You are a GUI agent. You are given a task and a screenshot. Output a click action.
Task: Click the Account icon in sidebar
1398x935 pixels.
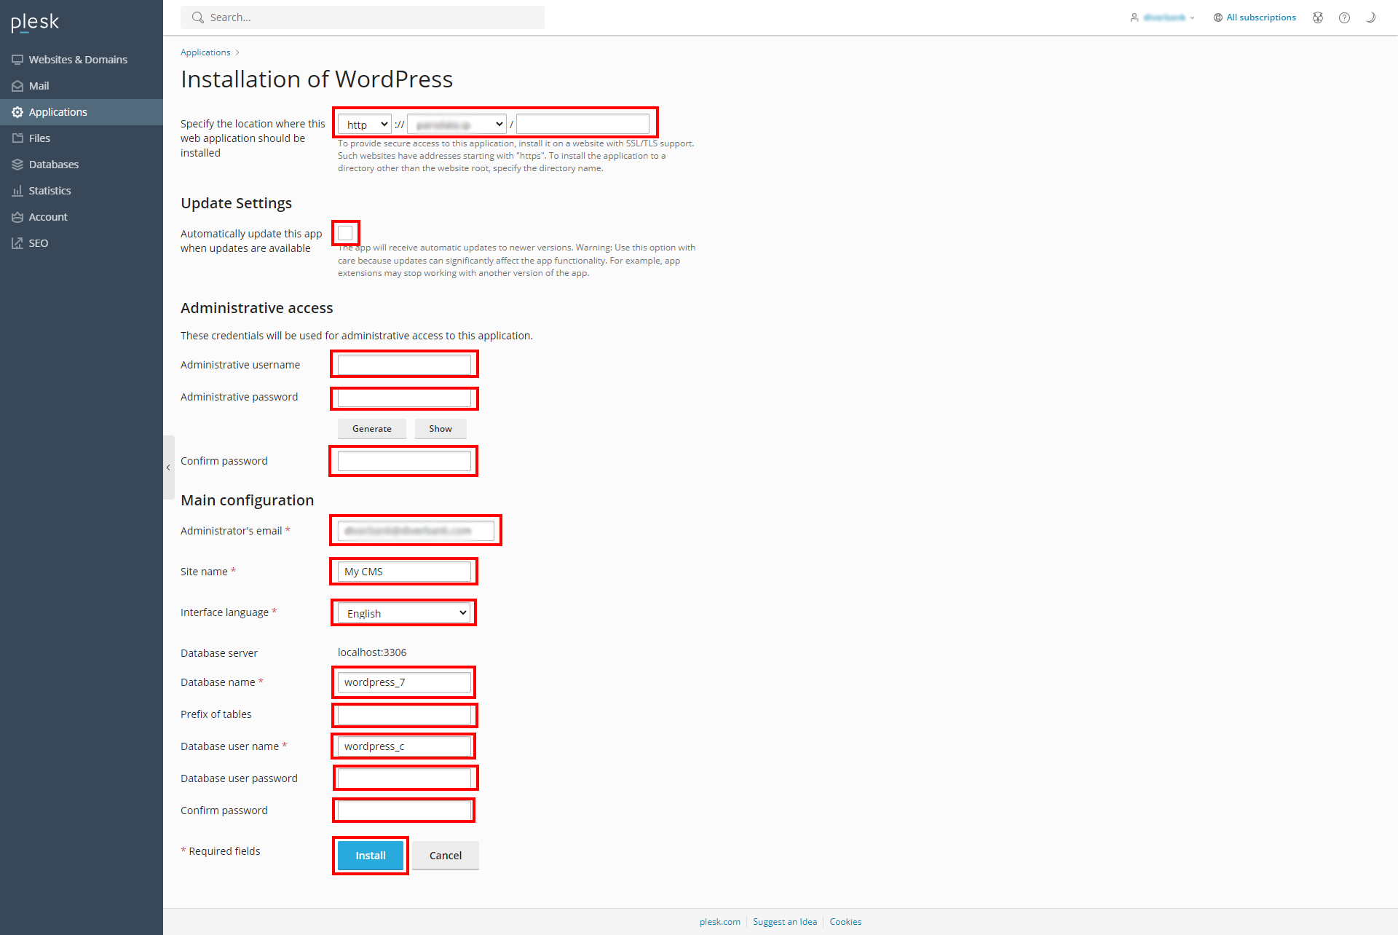17,217
